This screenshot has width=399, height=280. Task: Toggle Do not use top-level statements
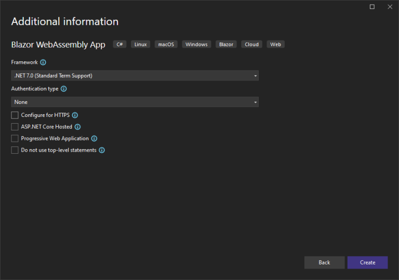coord(15,150)
